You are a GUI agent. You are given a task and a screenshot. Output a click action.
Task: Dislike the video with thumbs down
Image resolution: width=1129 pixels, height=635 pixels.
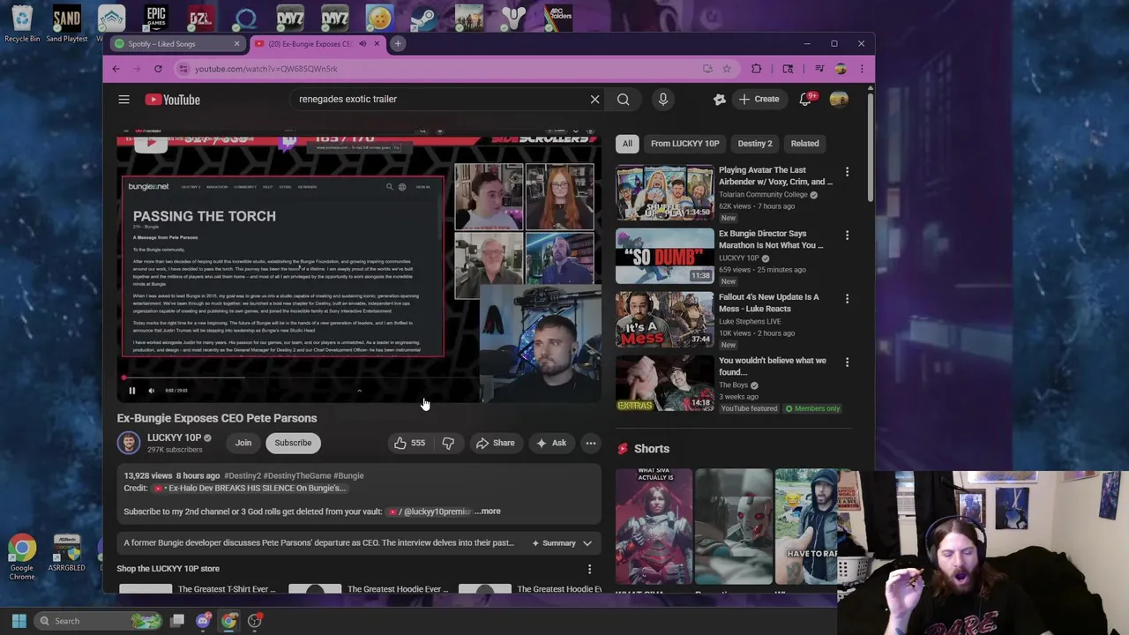[x=448, y=443]
